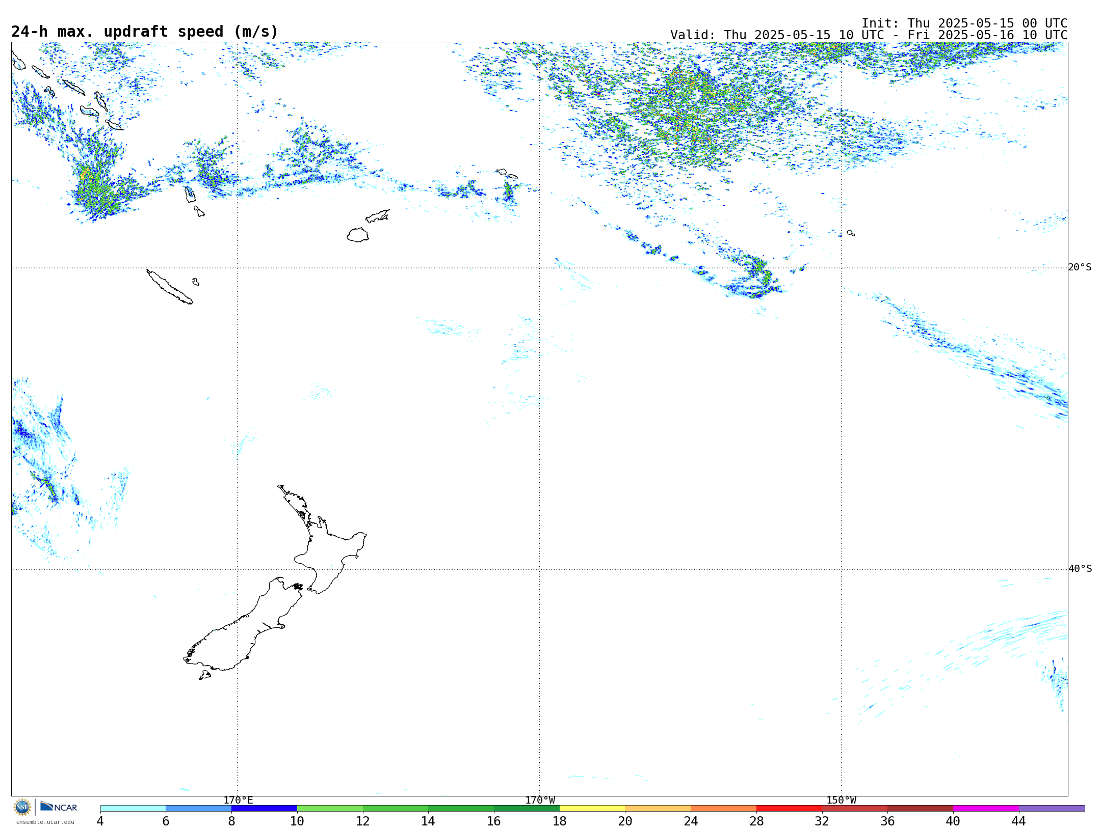This screenshot has width=1101, height=828.
Task: Pick the purple colorbar segment above 44
Action: point(1052,808)
